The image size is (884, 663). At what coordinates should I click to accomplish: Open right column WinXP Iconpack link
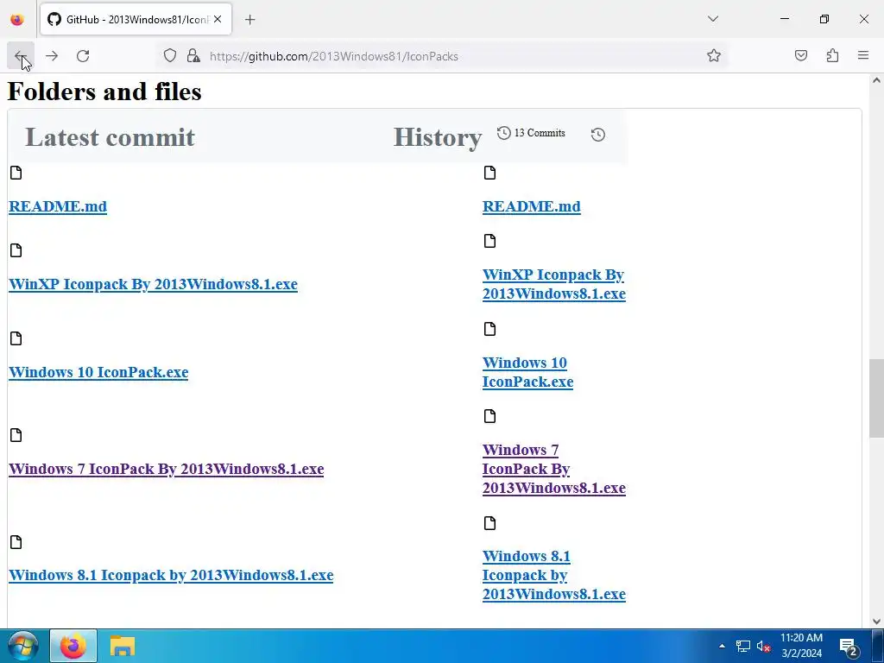coord(554,284)
